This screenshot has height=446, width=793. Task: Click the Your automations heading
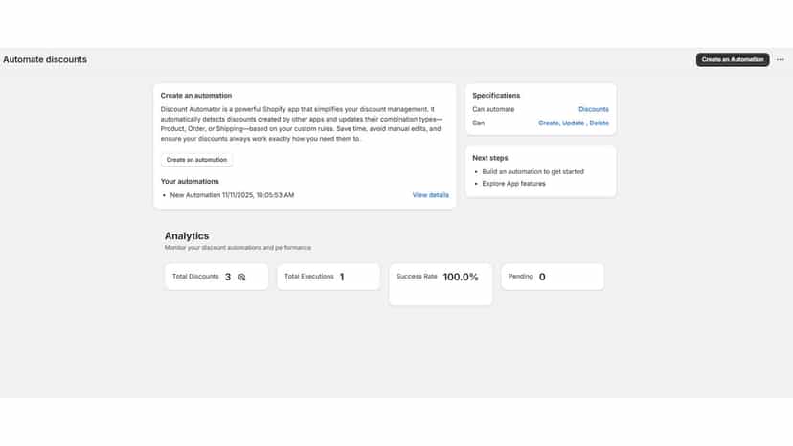pos(190,181)
